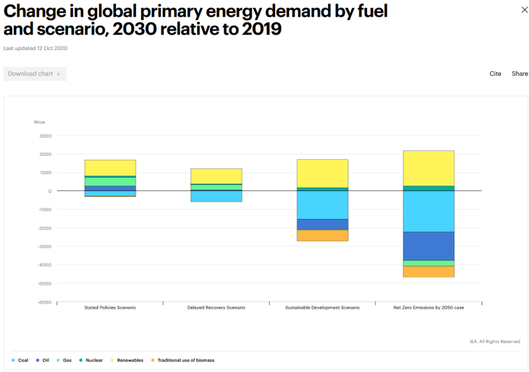Click the download arrow icon beside Download chart
Screen dimensions: 529x372
[59, 74]
